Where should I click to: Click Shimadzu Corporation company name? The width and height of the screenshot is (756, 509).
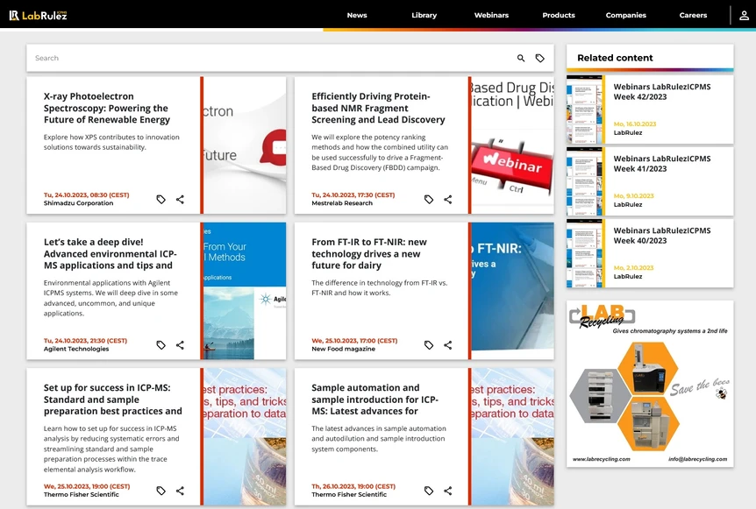pyautogui.click(x=79, y=203)
